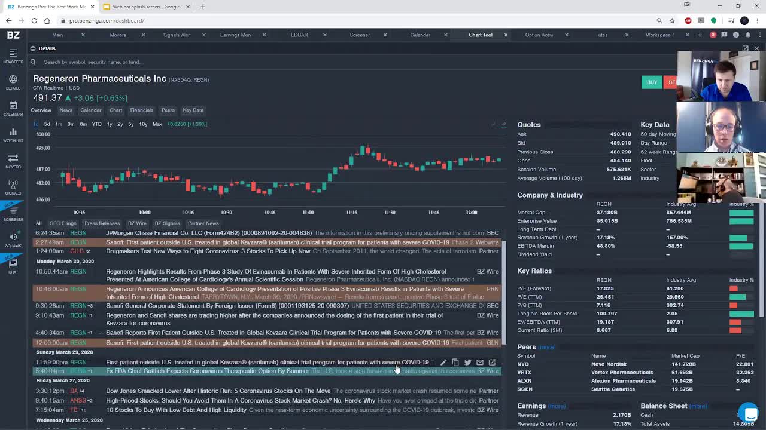Open Ex-FDA Chief Gottlieb coronavirus headline
This screenshot has height=430, width=766.
coord(208,371)
